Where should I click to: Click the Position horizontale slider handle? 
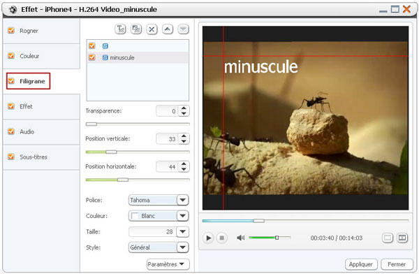pos(123,180)
